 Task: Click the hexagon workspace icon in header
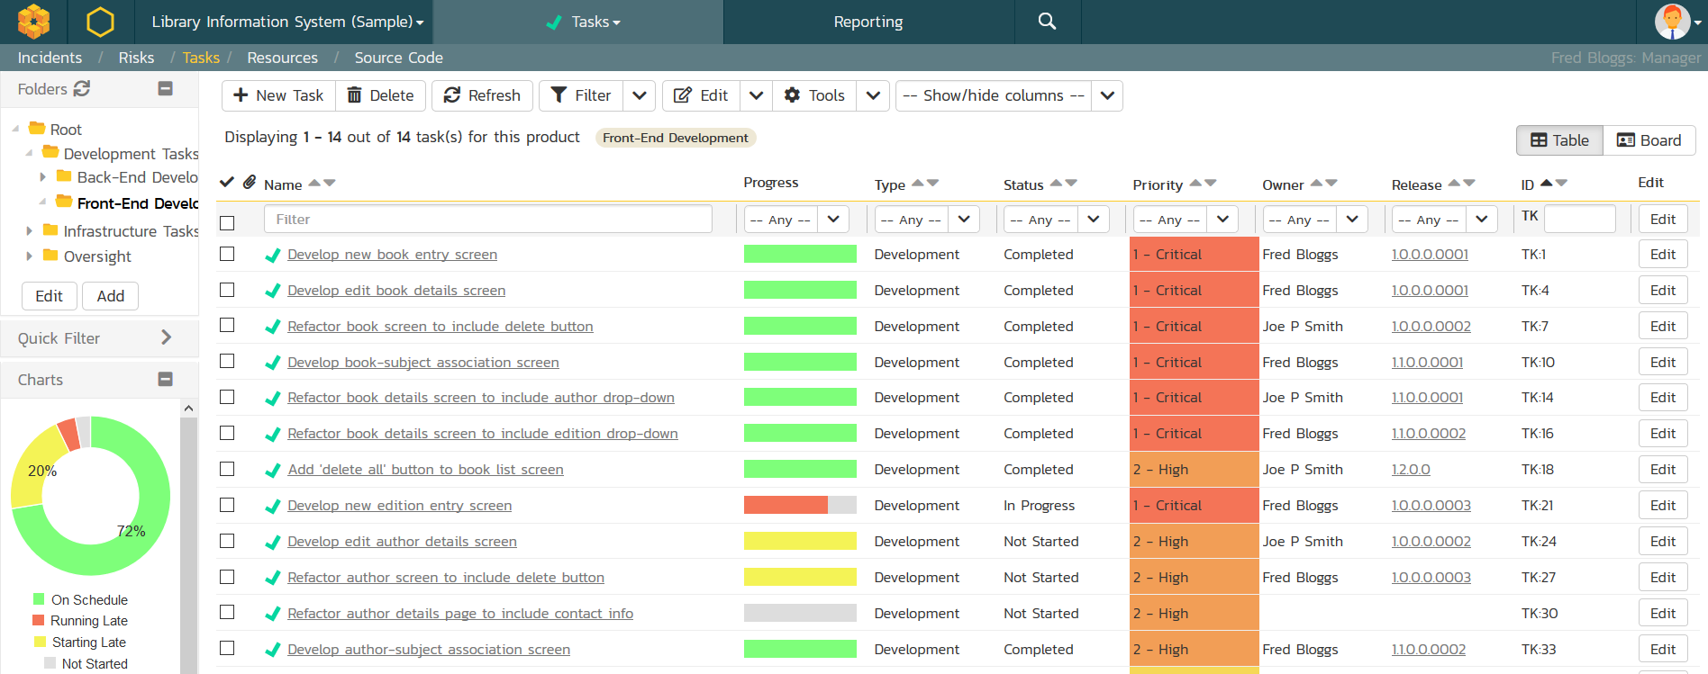[100, 22]
